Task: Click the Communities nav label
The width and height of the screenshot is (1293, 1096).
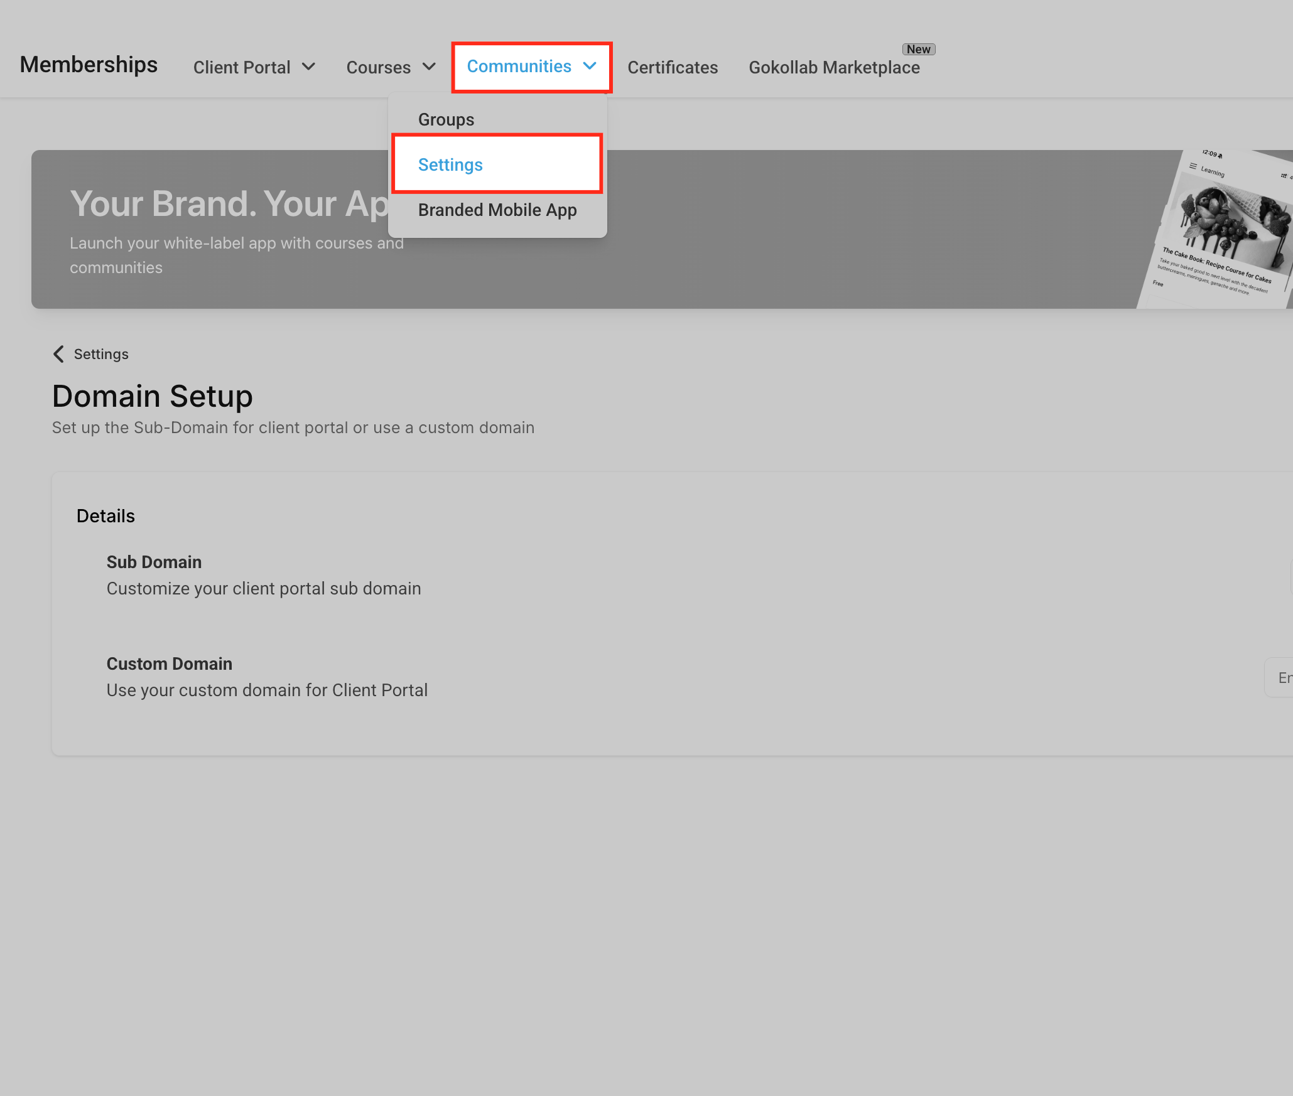Action: click(519, 66)
